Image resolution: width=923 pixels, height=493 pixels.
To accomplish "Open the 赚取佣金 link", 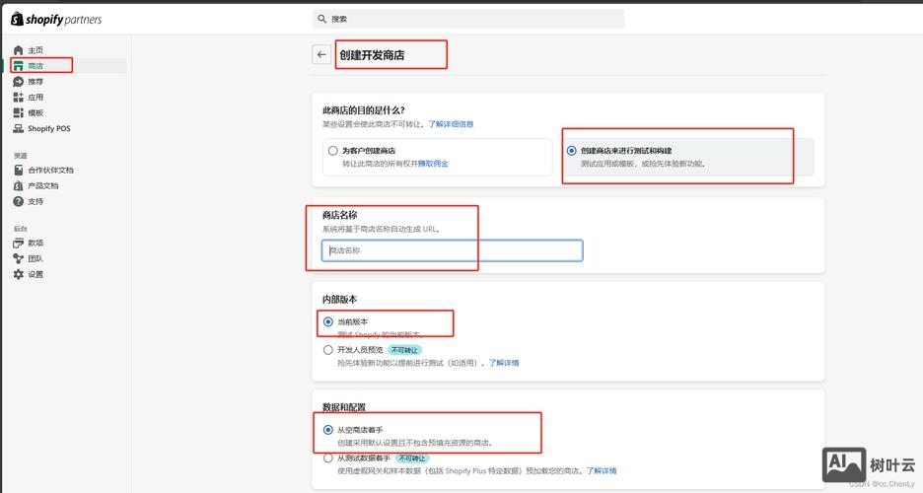I will (x=433, y=164).
